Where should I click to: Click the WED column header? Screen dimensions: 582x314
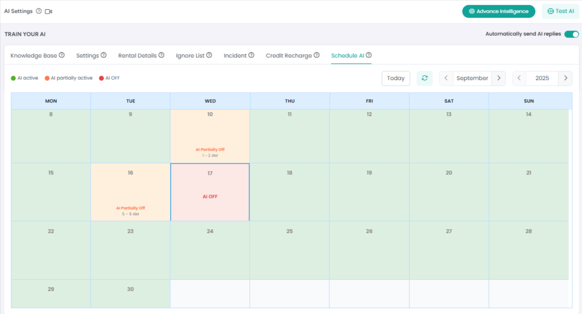point(210,101)
